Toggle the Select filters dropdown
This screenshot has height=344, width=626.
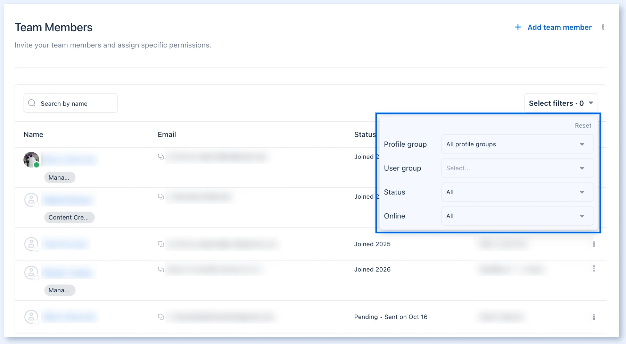(561, 103)
